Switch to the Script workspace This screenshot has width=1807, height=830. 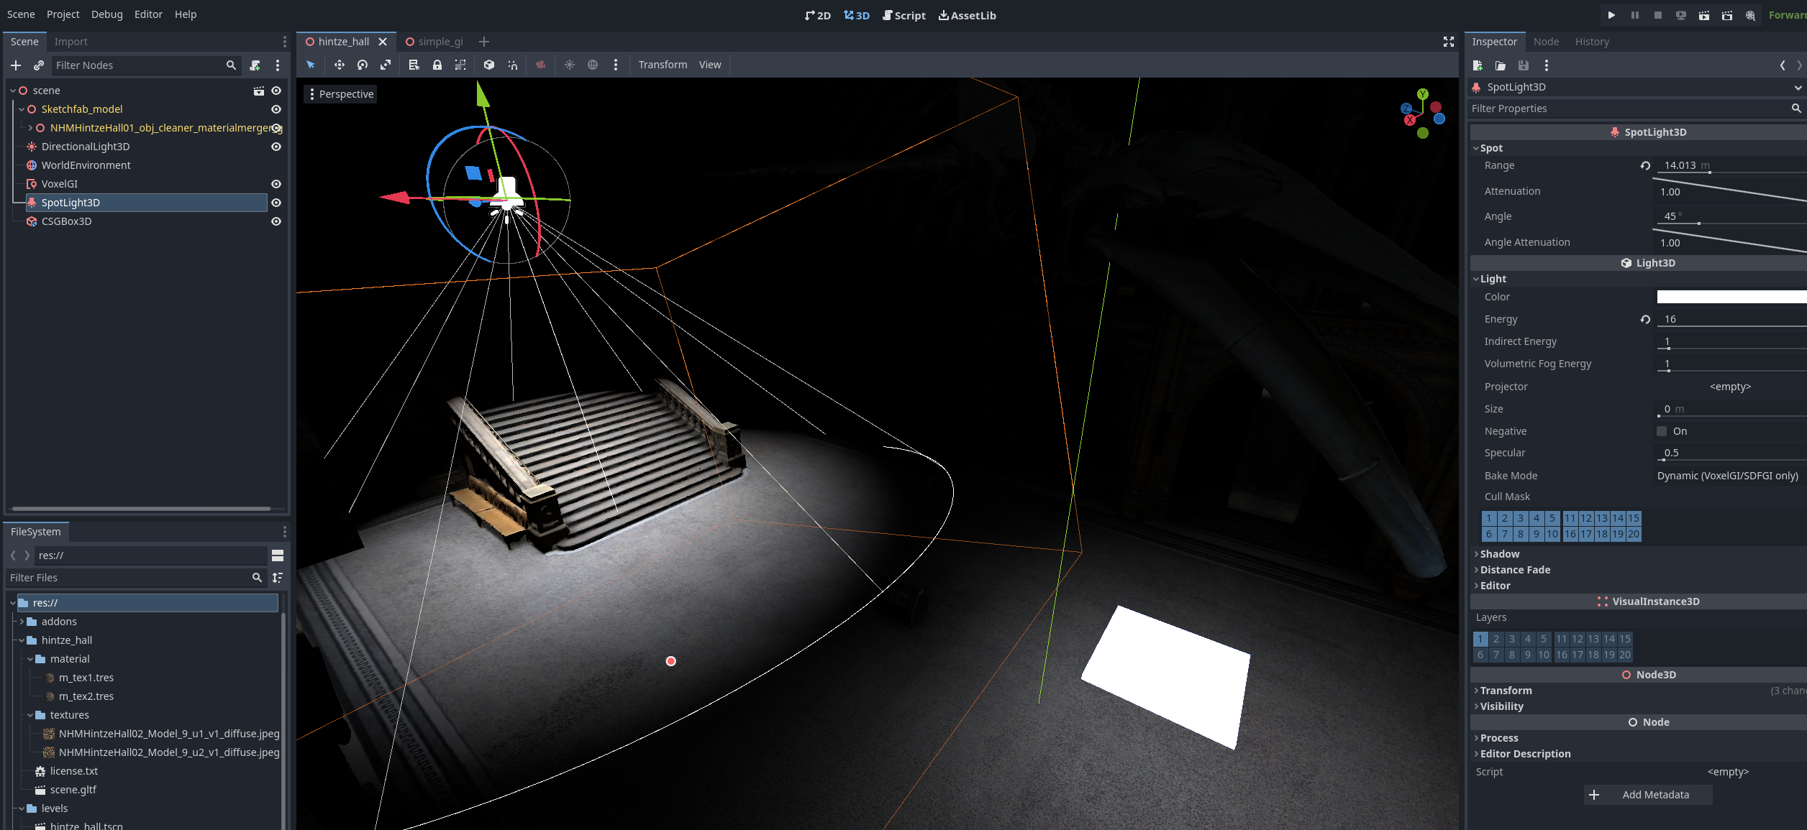coord(903,15)
